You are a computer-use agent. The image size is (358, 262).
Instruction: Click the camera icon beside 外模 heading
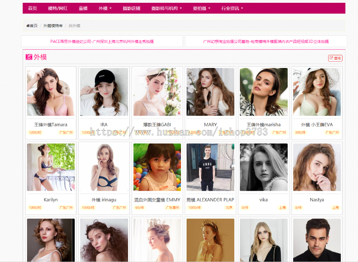[29, 57]
